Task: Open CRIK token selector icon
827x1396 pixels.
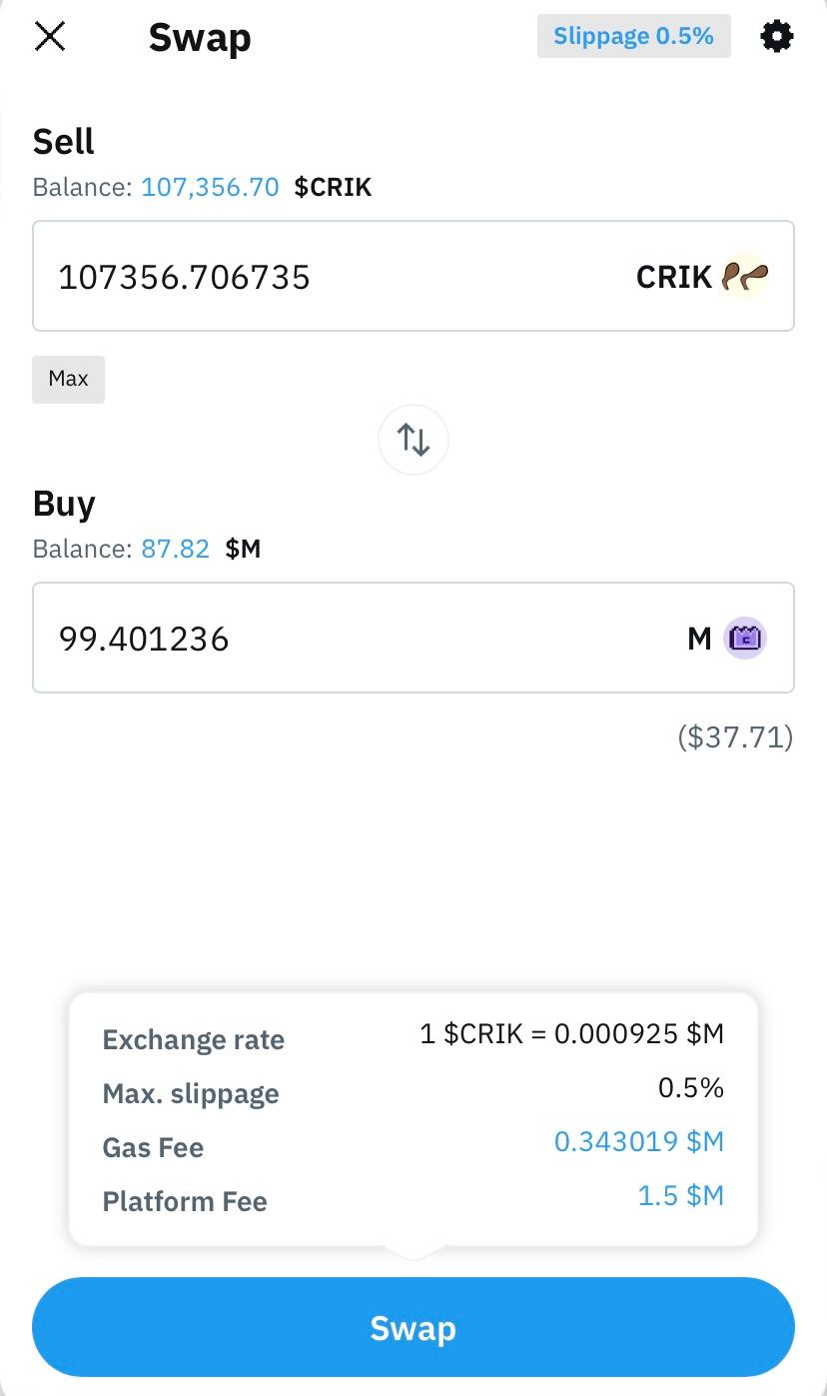Action: [x=745, y=276]
